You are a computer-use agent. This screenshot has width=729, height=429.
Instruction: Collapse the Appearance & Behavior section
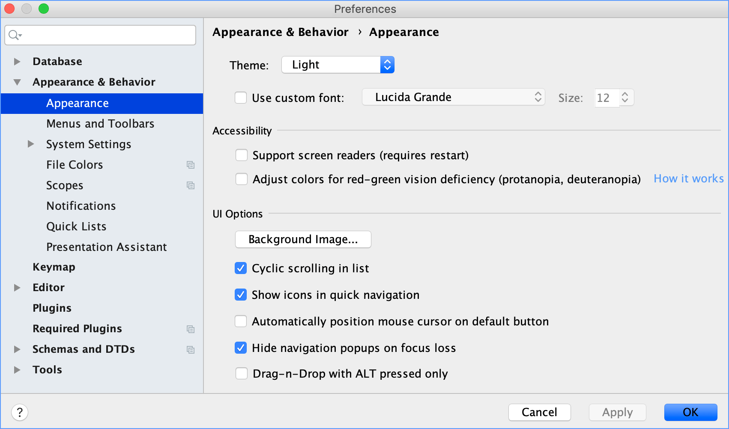[x=17, y=82]
